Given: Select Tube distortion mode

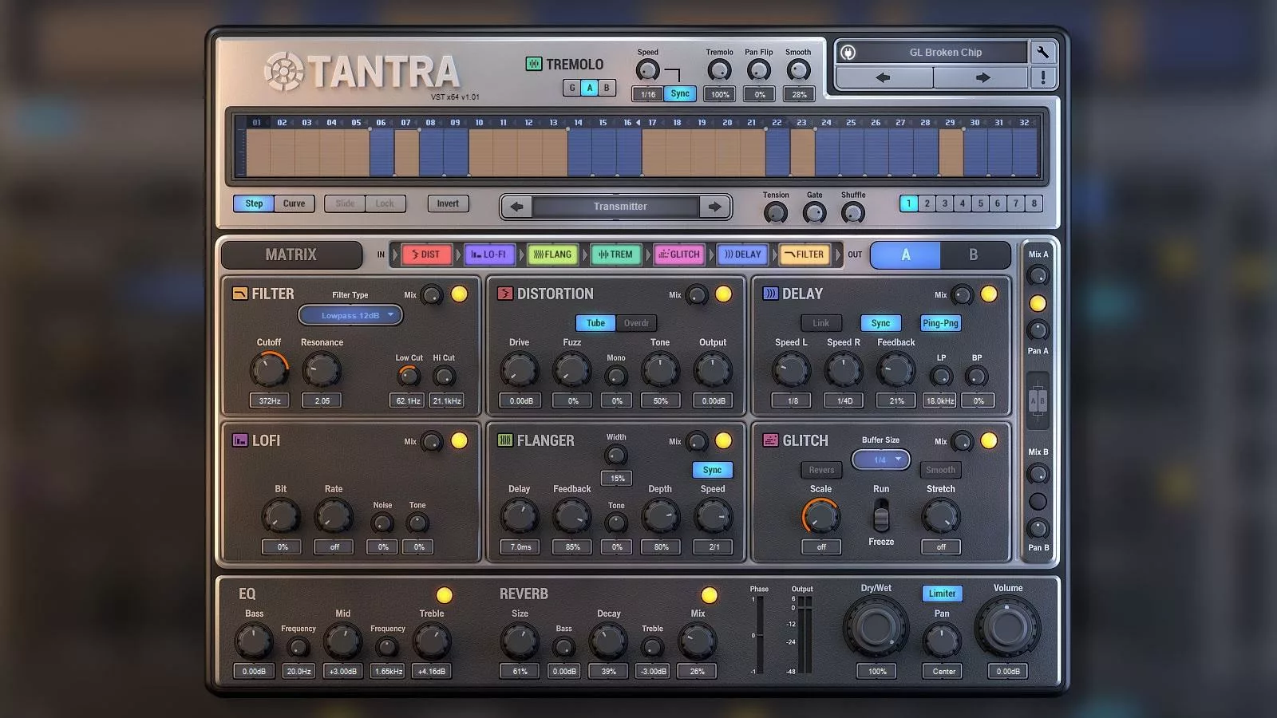Looking at the screenshot, I should coord(595,323).
